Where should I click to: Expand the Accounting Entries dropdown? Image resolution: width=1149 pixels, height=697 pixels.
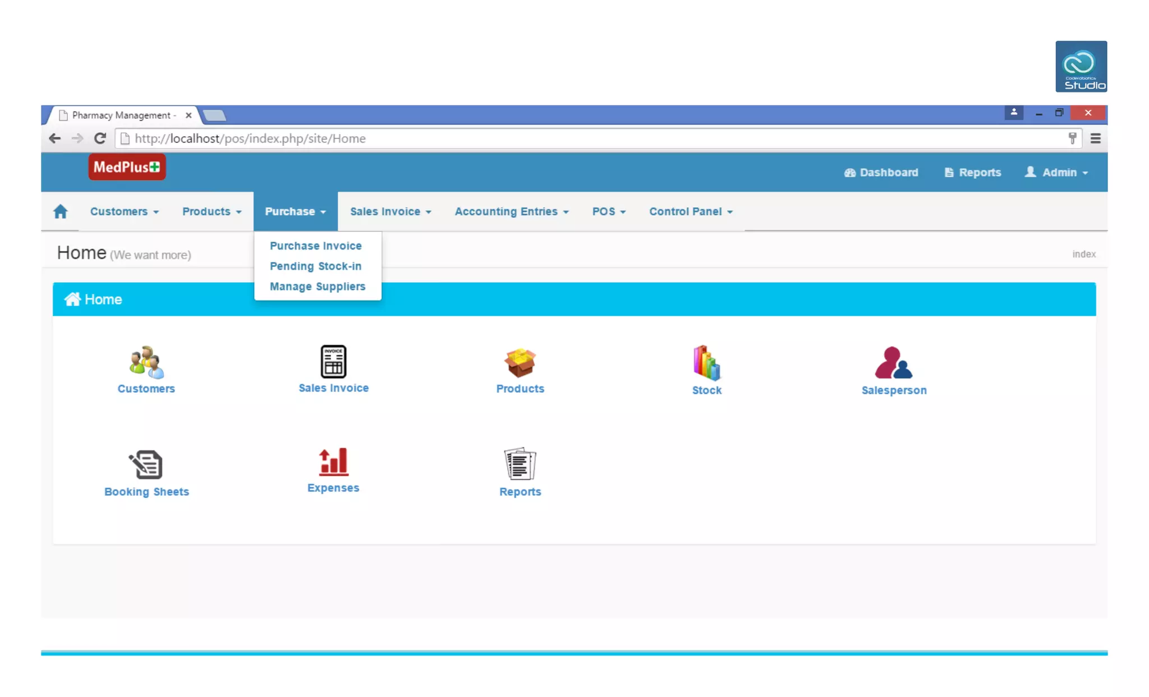pyautogui.click(x=511, y=211)
